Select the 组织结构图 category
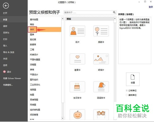154x122 pixels. [x=35, y=110]
